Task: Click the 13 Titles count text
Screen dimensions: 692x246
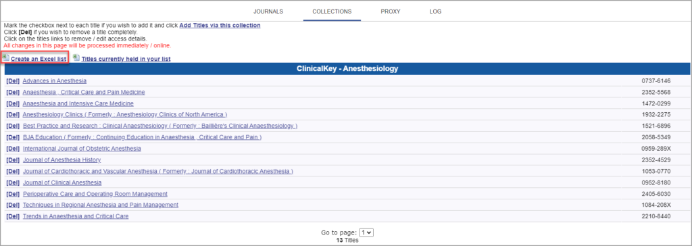Action: [x=347, y=241]
